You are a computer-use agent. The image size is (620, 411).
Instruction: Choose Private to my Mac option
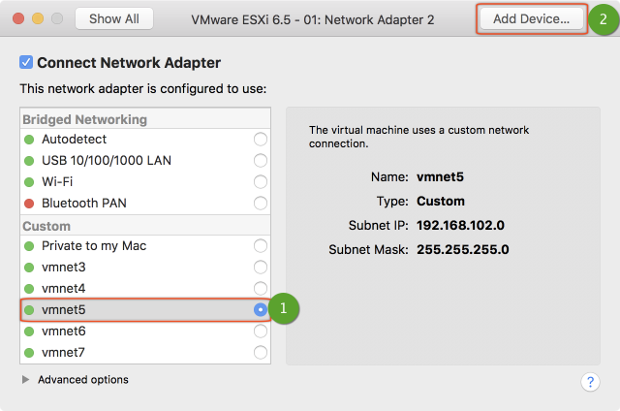[260, 246]
